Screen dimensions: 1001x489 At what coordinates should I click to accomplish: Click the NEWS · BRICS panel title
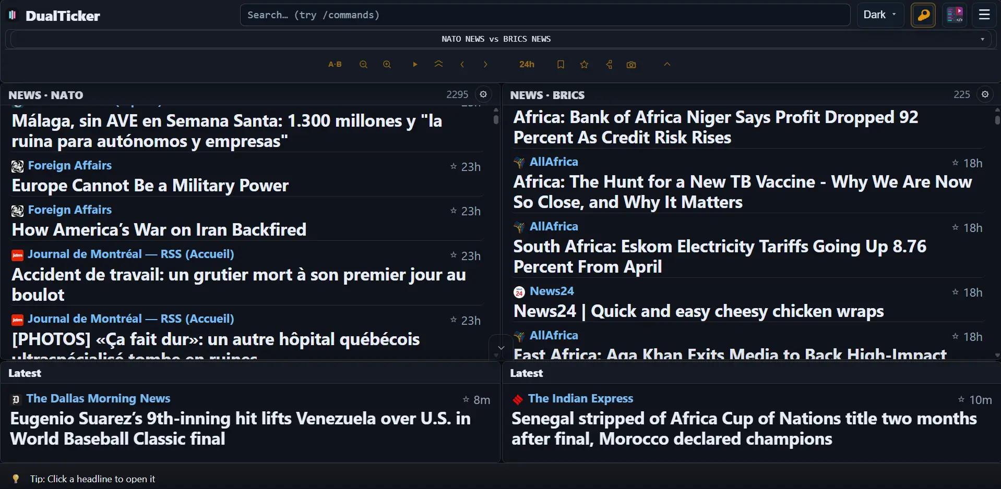(x=547, y=95)
